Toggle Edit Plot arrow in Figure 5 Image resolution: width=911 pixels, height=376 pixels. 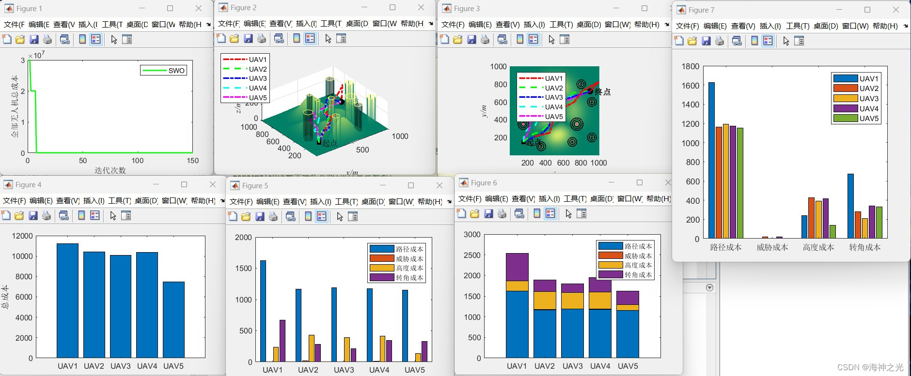point(340,216)
